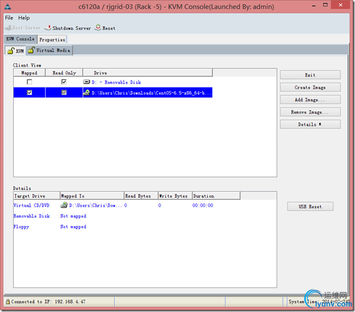Switch to the KVM Console tab
Screen dimensions: 355x312
pyautogui.click(x=20, y=39)
